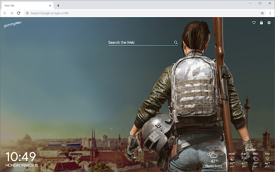
Task: Select the New Tab tab
Action: 27,6
